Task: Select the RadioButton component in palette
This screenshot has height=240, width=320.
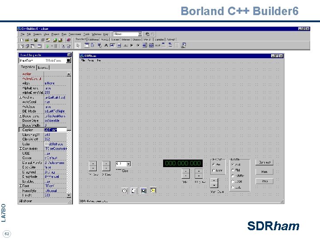Action: pyautogui.click(x=138, y=45)
